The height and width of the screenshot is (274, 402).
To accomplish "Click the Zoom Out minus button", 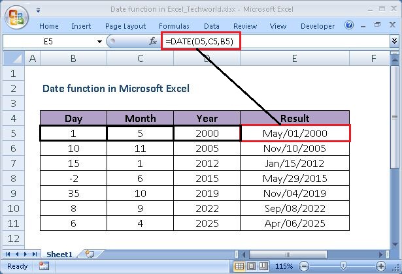I will pyautogui.click(x=304, y=266).
